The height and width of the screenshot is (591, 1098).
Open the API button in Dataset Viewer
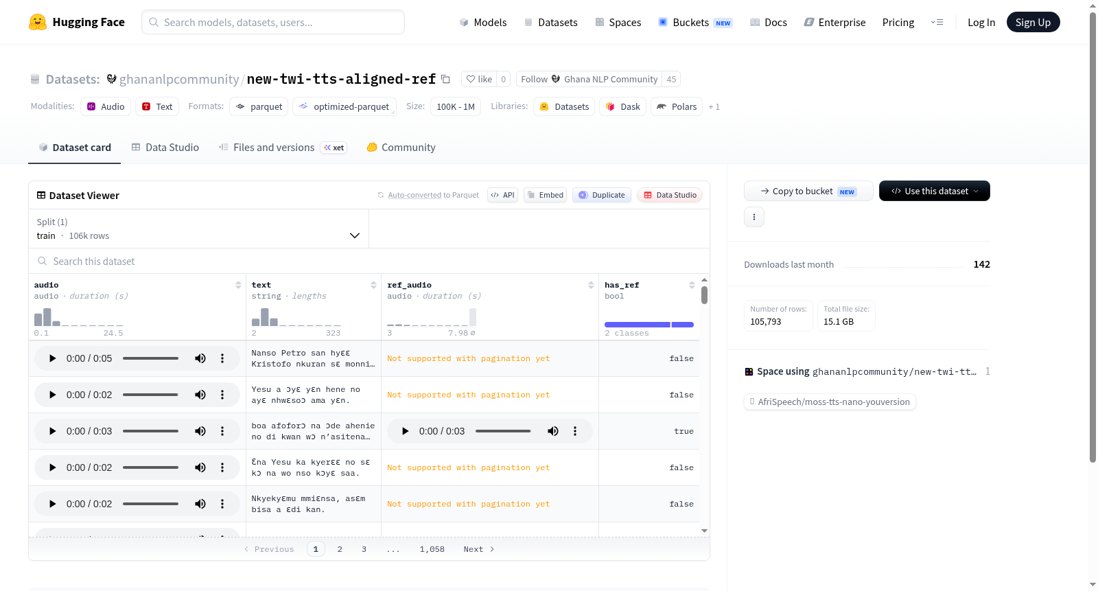pyautogui.click(x=502, y=195)
